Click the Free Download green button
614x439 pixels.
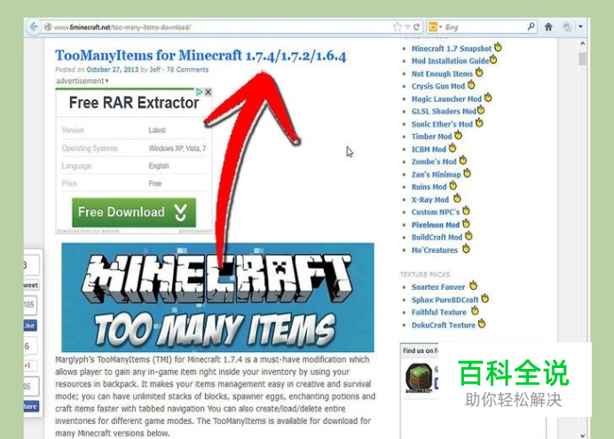point(134,212)
